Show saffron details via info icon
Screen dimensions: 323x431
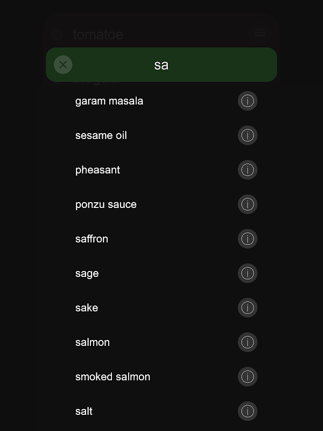tap(248, 239)
